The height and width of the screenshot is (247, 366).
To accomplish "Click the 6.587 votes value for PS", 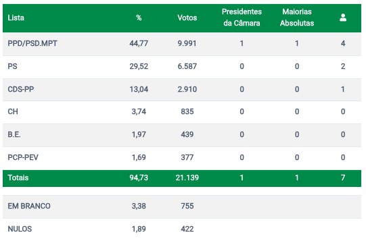I will [x=187, y=66].
